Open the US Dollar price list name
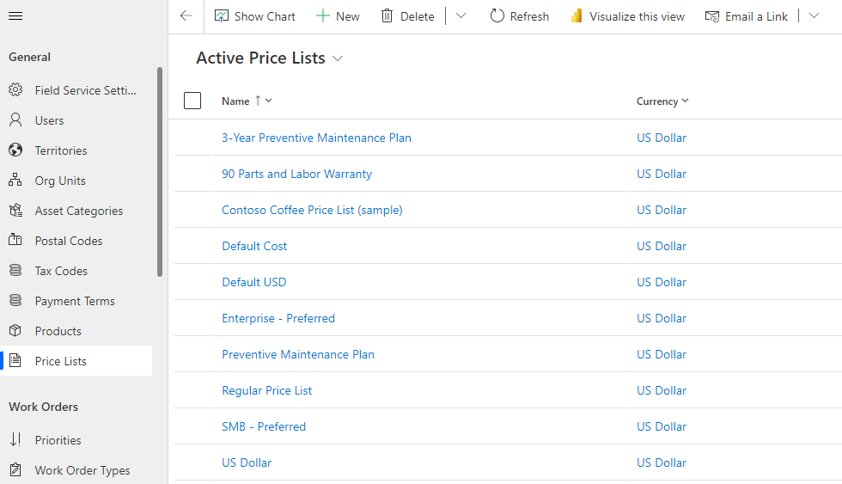Screen dimensions: 842x484 coord(247,462)
